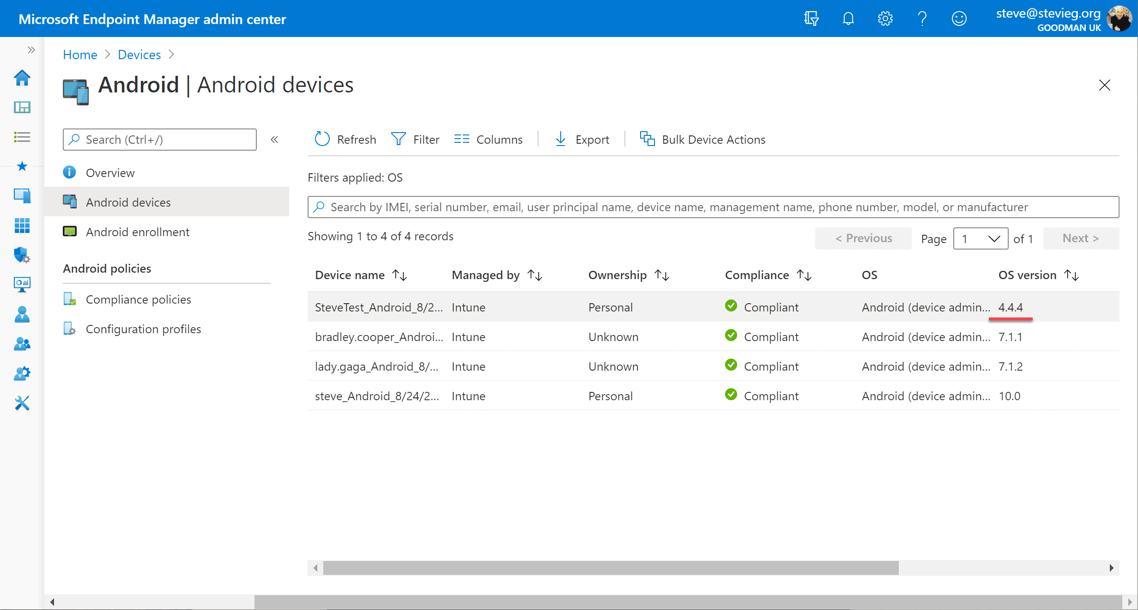The width and height of the screenshot is (1138, 610).
Task: Select Android devices menu item
Action: click(x=167, y=202)
